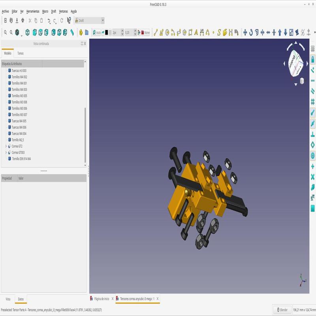The image size is (316, 316).
Task: Toggle snap to grid (hash icon)
Action: [x=312, y=102]
